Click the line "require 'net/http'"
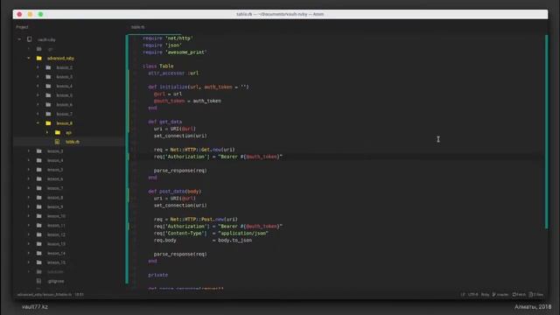The image size is (560, 315). [x=168, y=38]
